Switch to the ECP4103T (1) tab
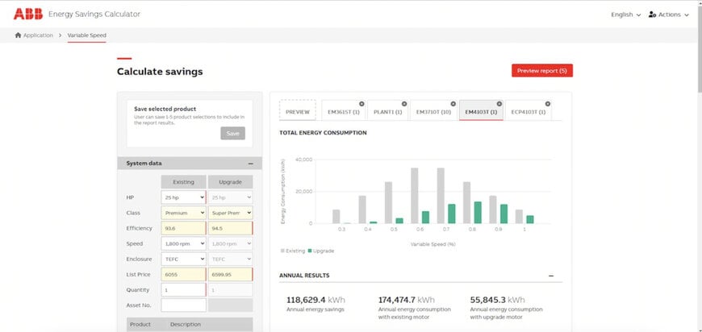The height and width of the screenshot is (332, 702). click(x=529, y=111)
